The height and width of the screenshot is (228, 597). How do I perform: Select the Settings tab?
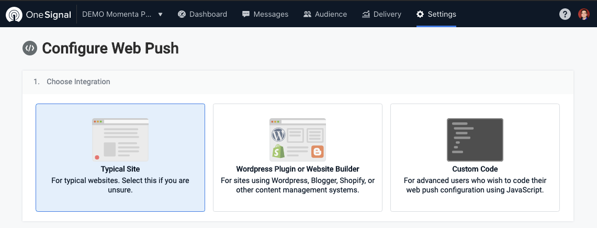click(436, 15)
